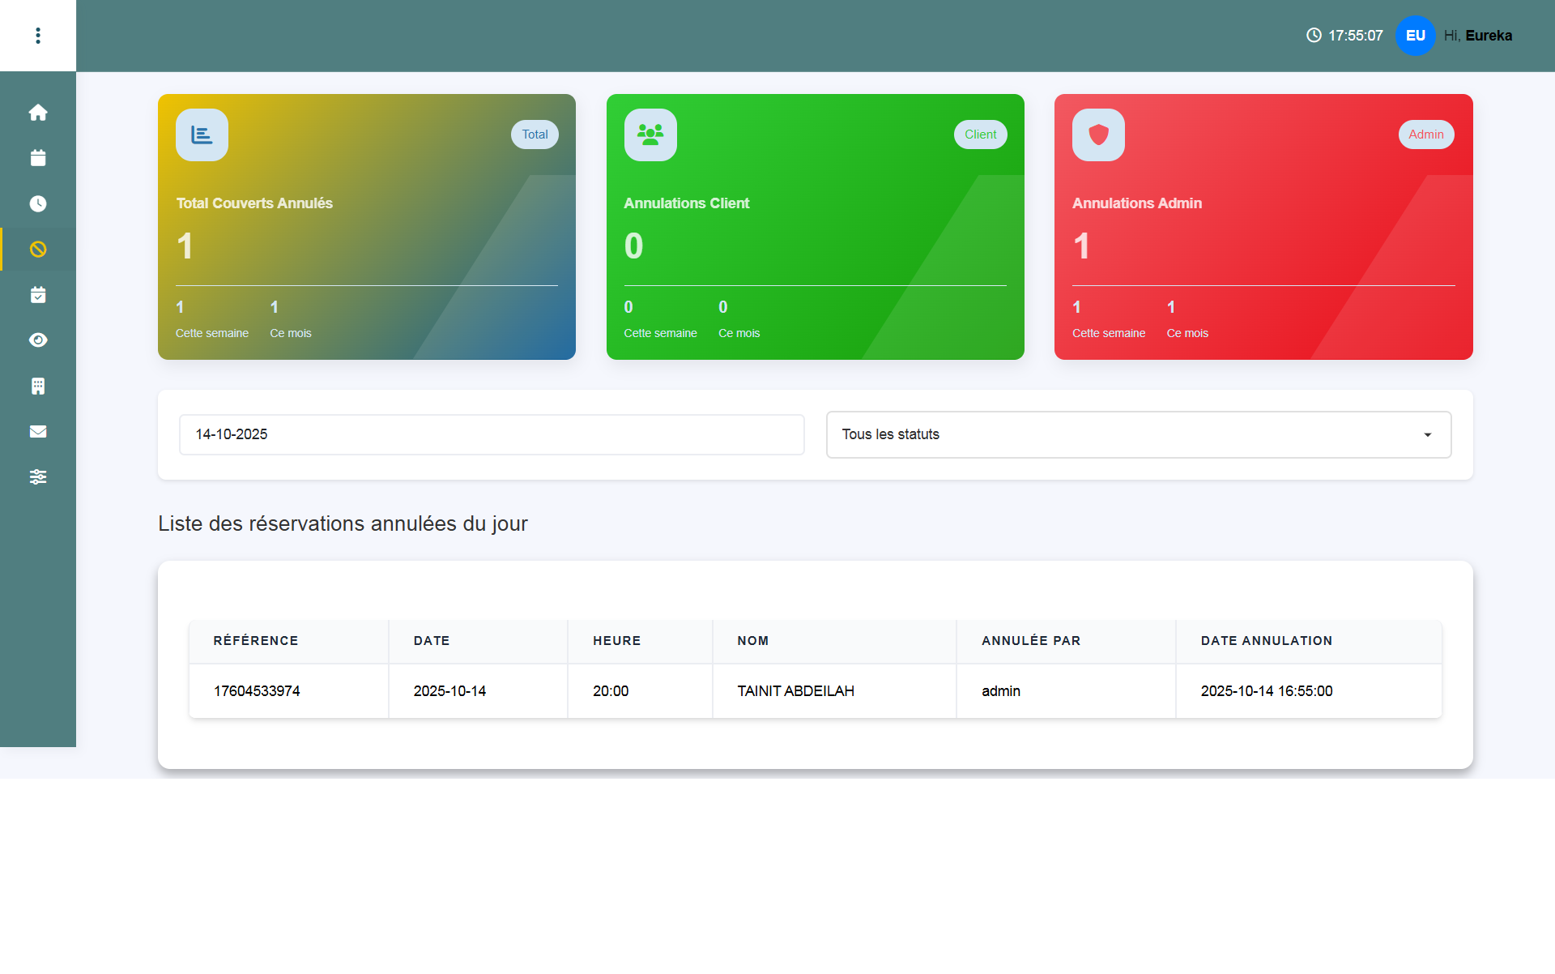Click the EU user avatar

[x=1415, y=36]
